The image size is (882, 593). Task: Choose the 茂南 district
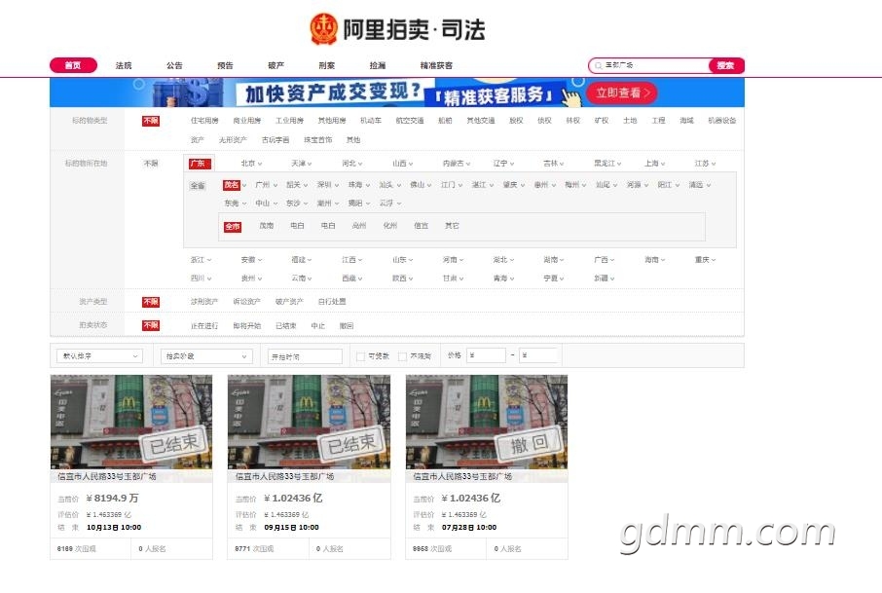click(267, 226)
